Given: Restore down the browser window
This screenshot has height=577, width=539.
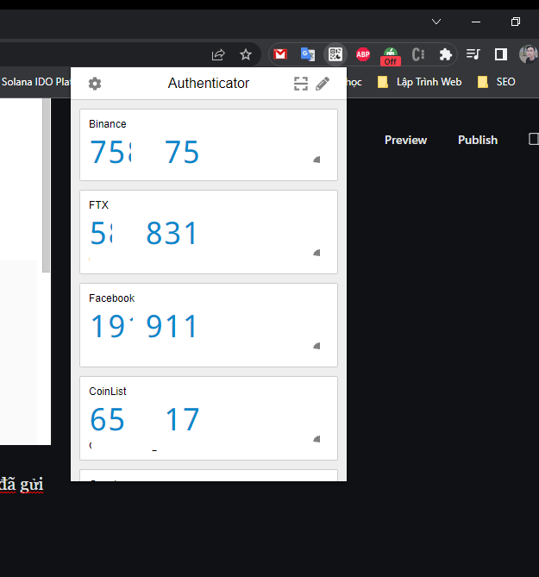Looking at the screenshot, I should 516,22.
